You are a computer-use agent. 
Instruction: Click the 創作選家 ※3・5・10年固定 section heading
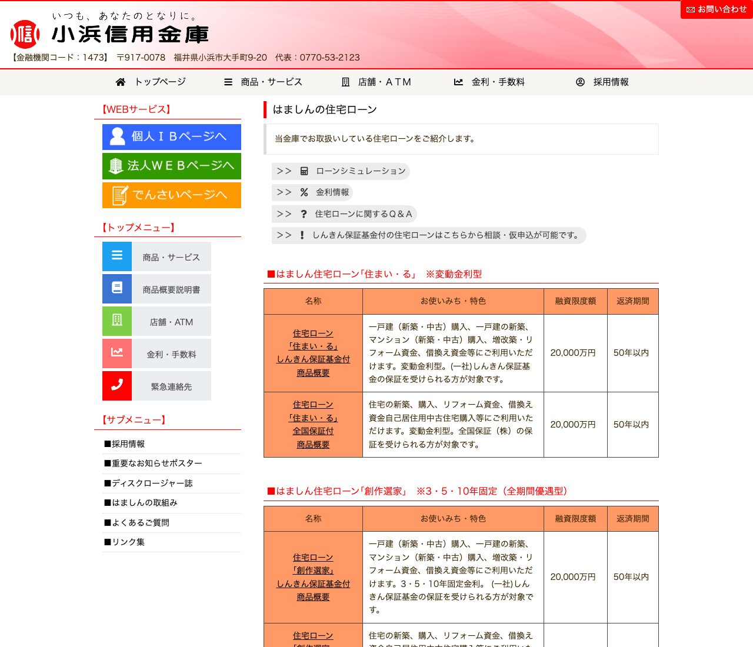click(x=417, y=491)
